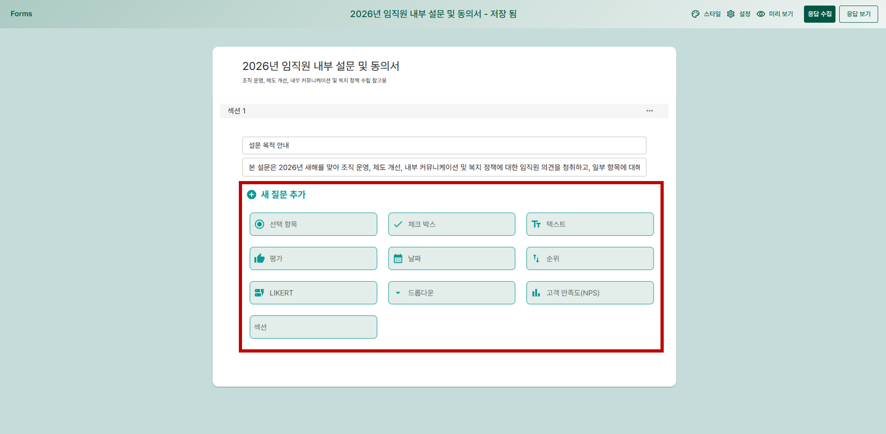Viewport: 886px width, 434px height.
Task: Click the form title 2026년 임직원 내부 설문 및 동의서
Action: click(321, 66)
